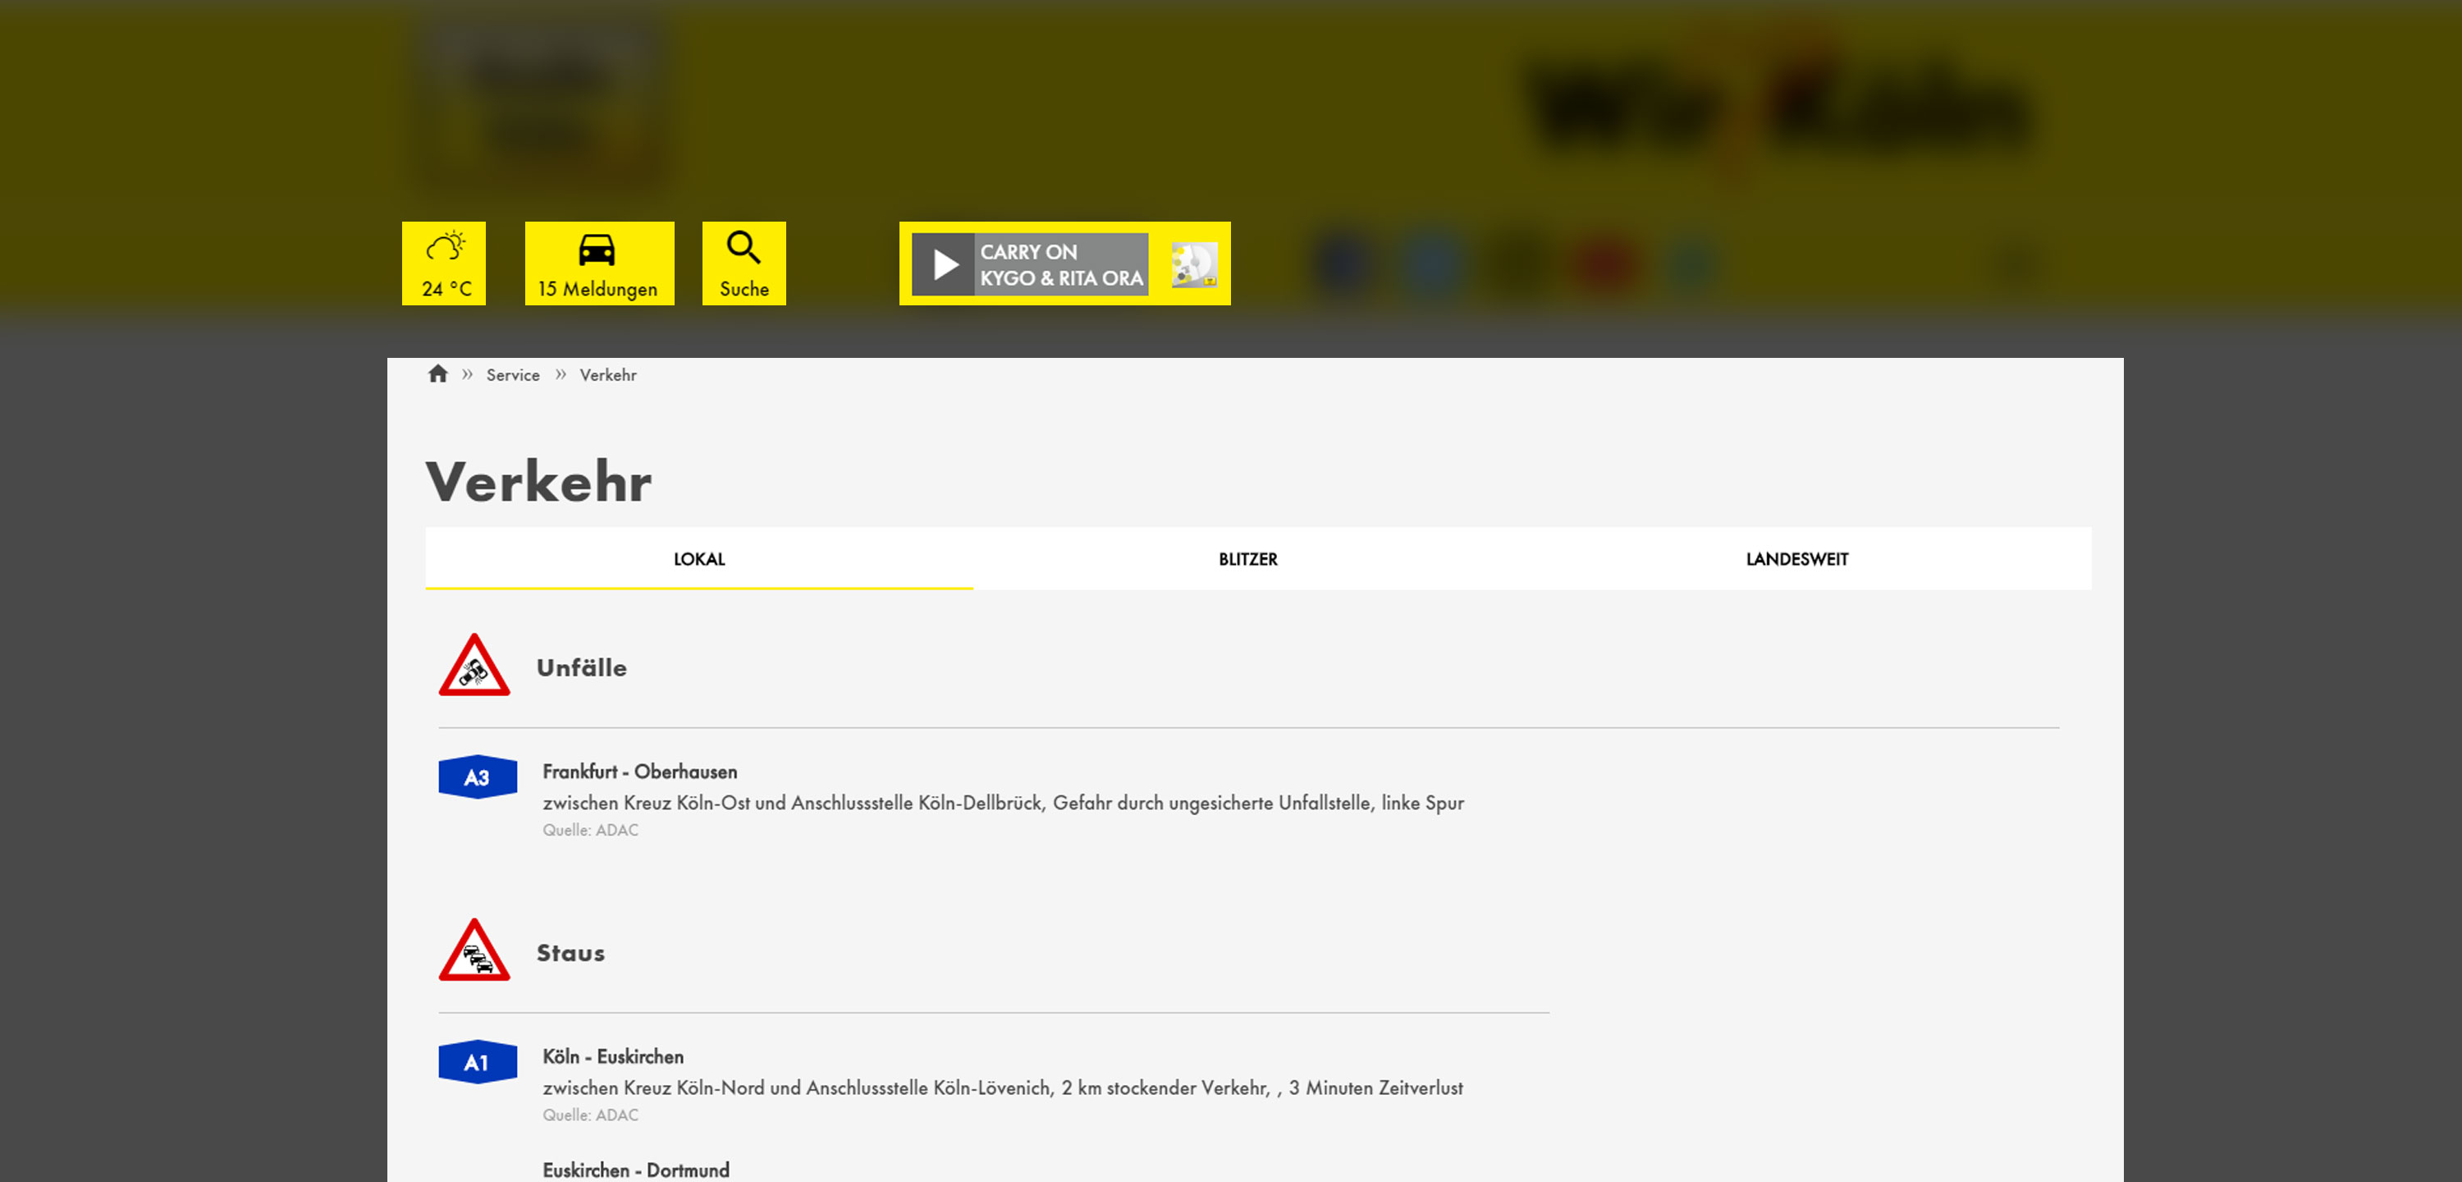The image size is (2462, 1182).
Task: Click the Frankfurt - Oberhausen traffic entry
Action: [639, 772]
